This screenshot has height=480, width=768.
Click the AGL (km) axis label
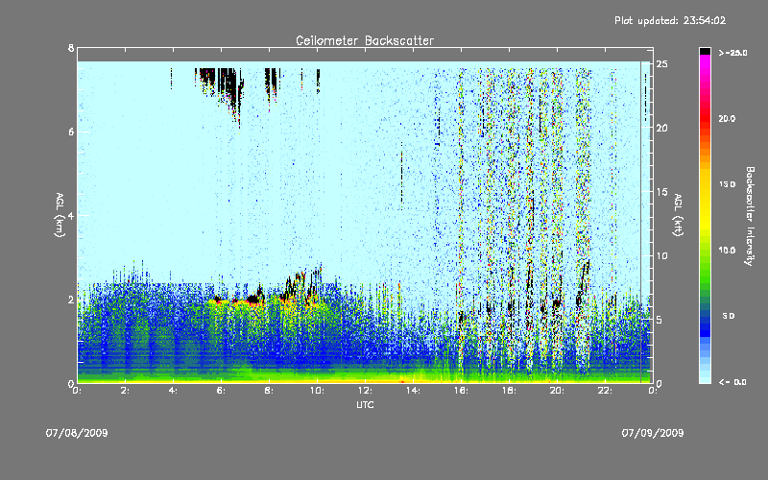pyautogui.click(x=60, y=215)
